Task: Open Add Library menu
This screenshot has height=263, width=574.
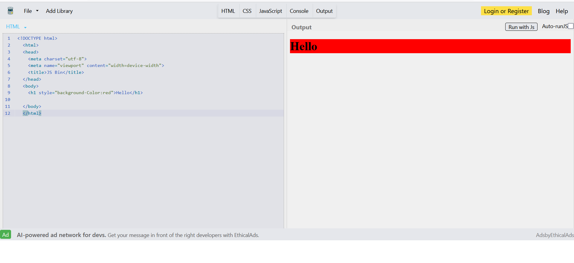Action: (x=59, y=11)
